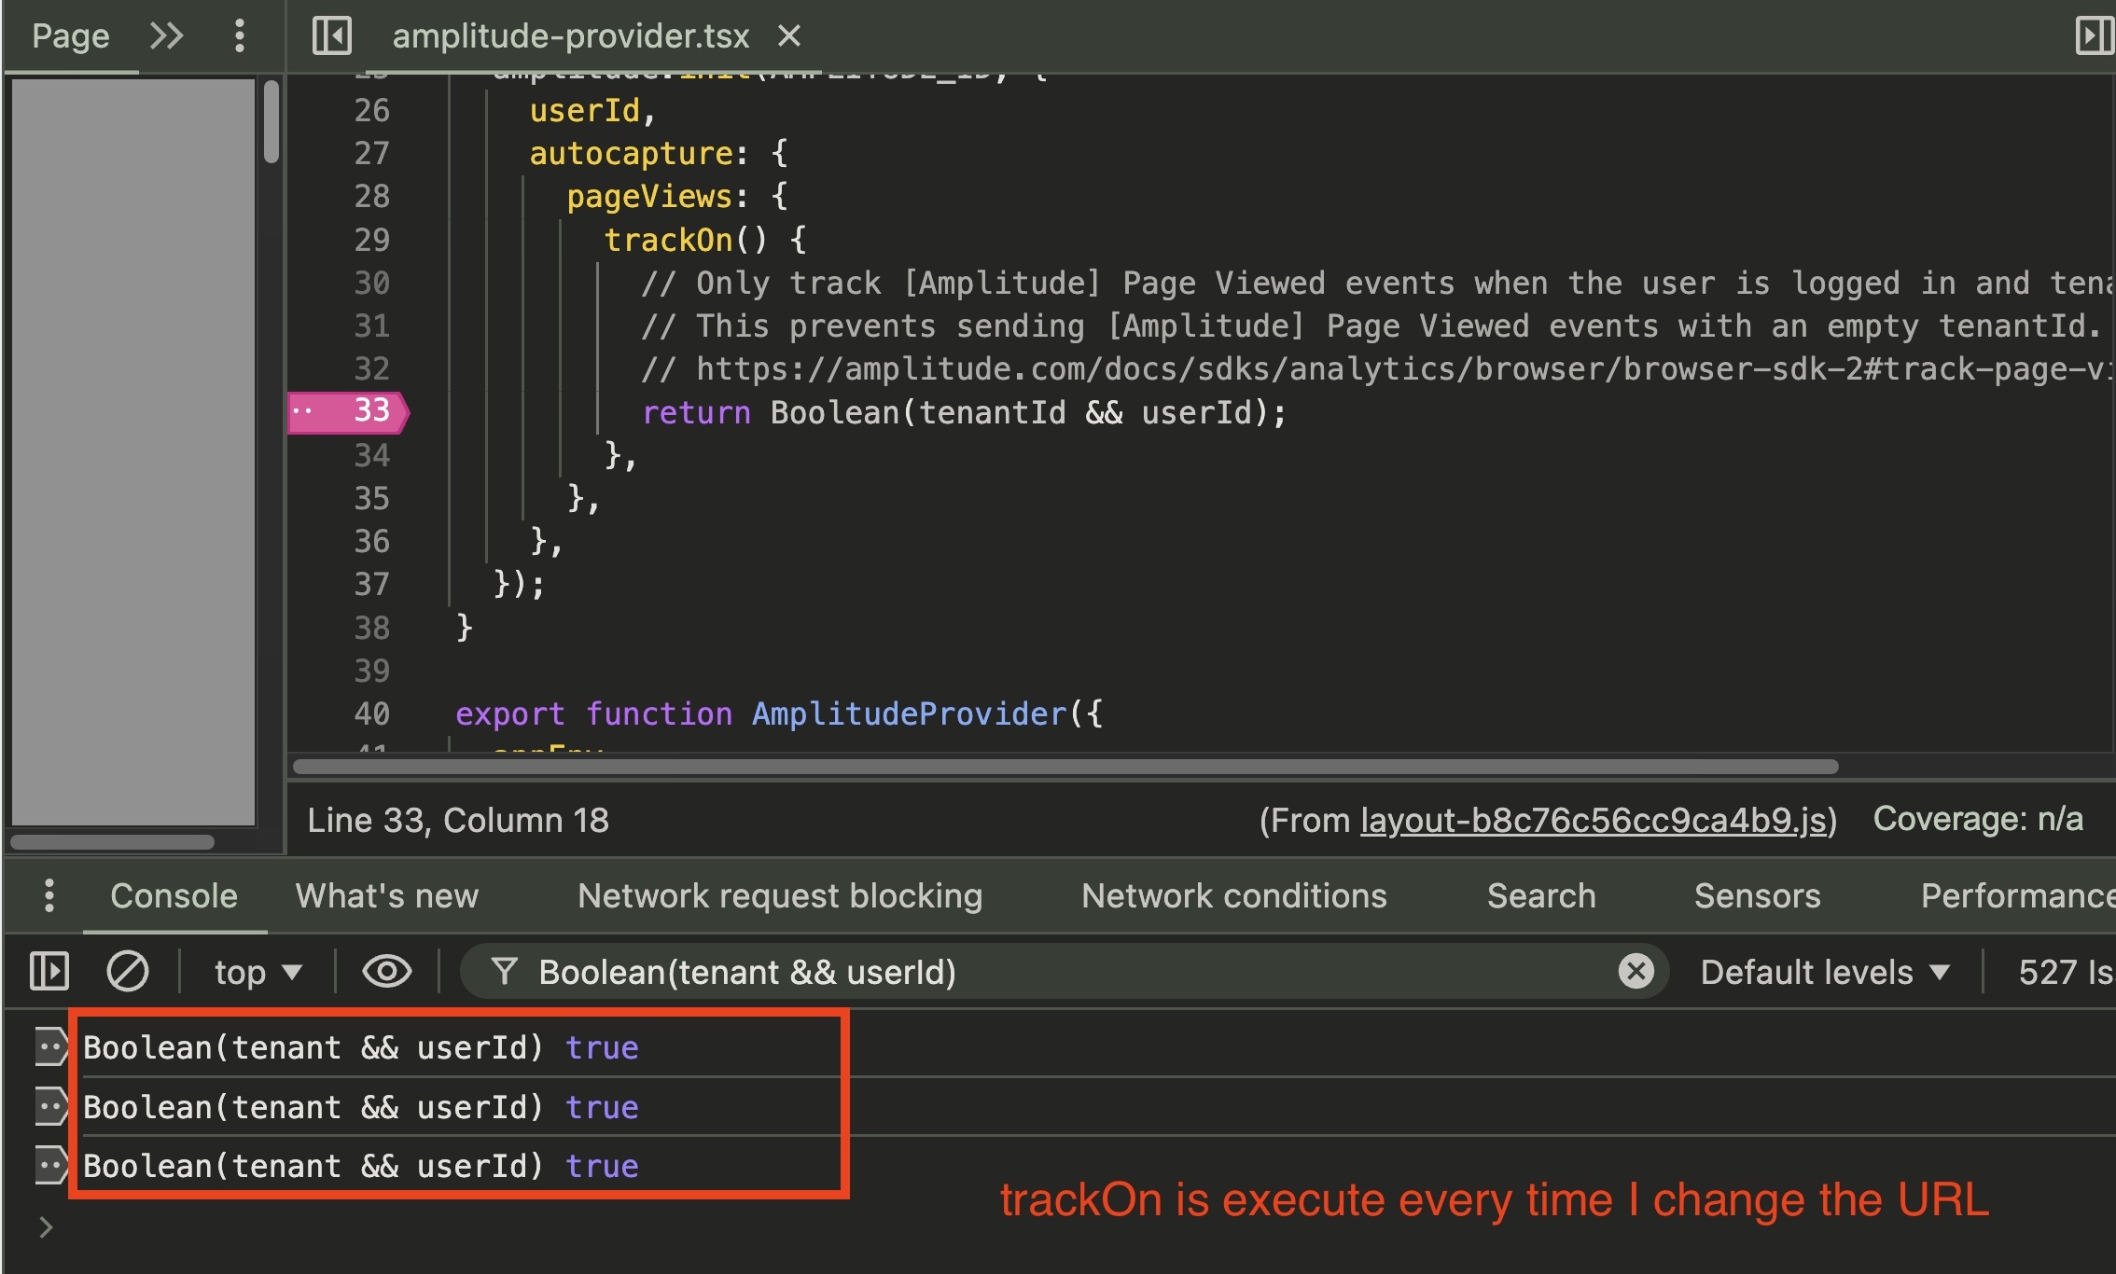The image size is (2116, 1274).
Task: Clear the console filter text
Action: coord(1636,972)
